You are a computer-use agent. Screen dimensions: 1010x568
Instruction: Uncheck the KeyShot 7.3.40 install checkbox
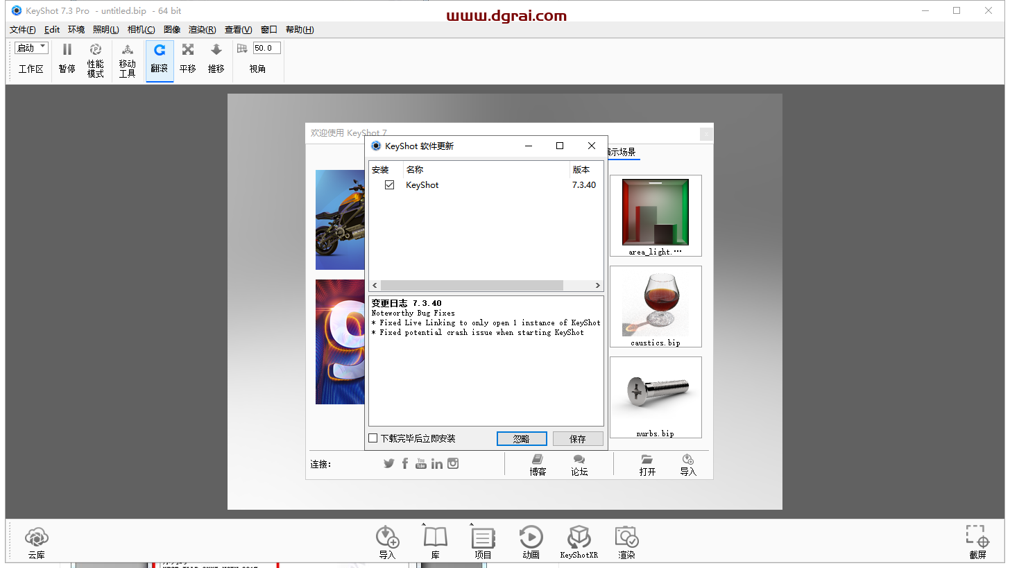pos(389,185)
